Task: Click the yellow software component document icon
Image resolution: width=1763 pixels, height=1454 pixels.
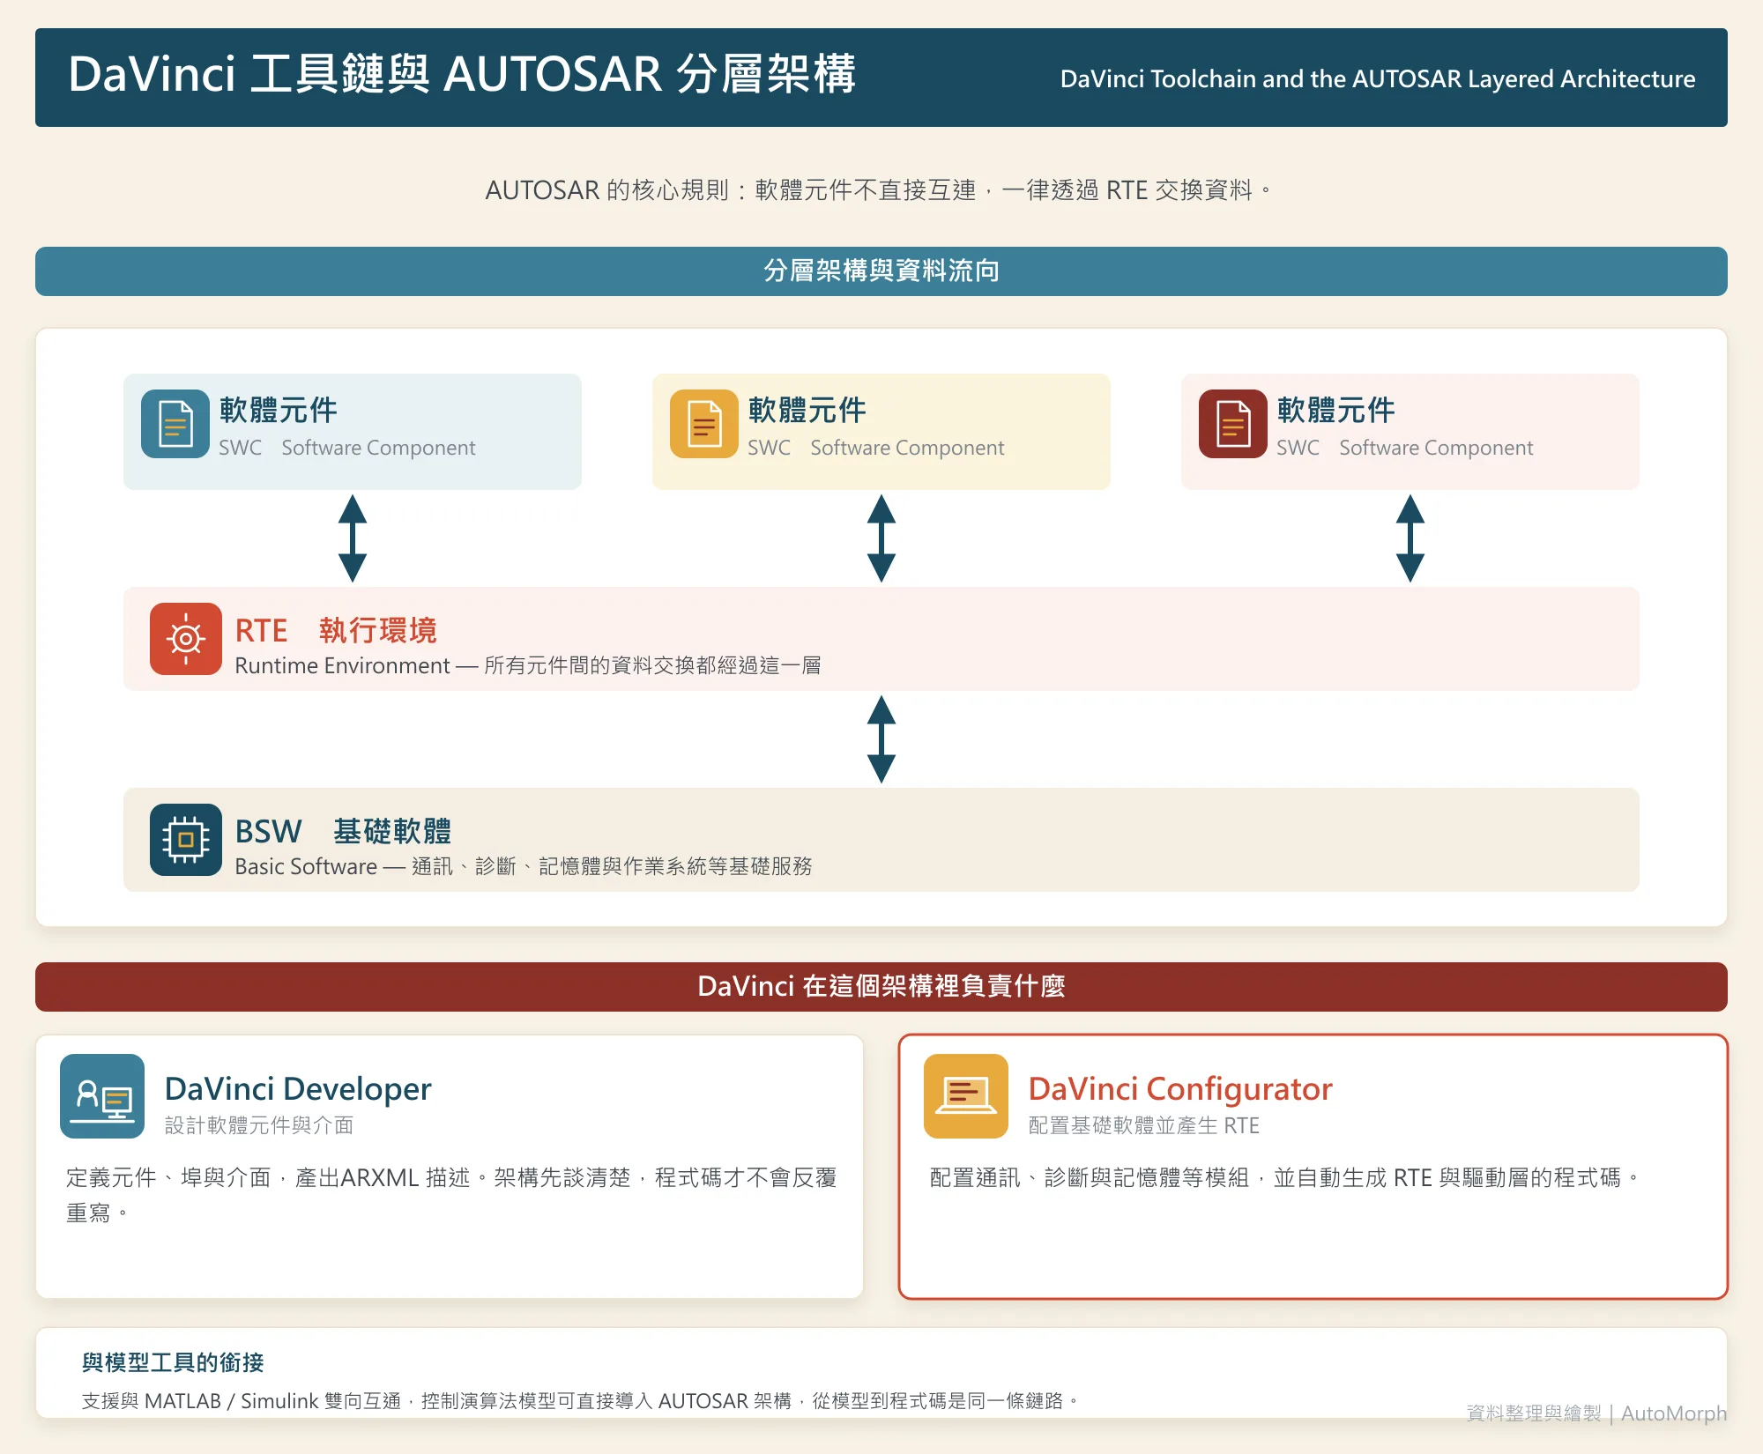Action: 704,424
